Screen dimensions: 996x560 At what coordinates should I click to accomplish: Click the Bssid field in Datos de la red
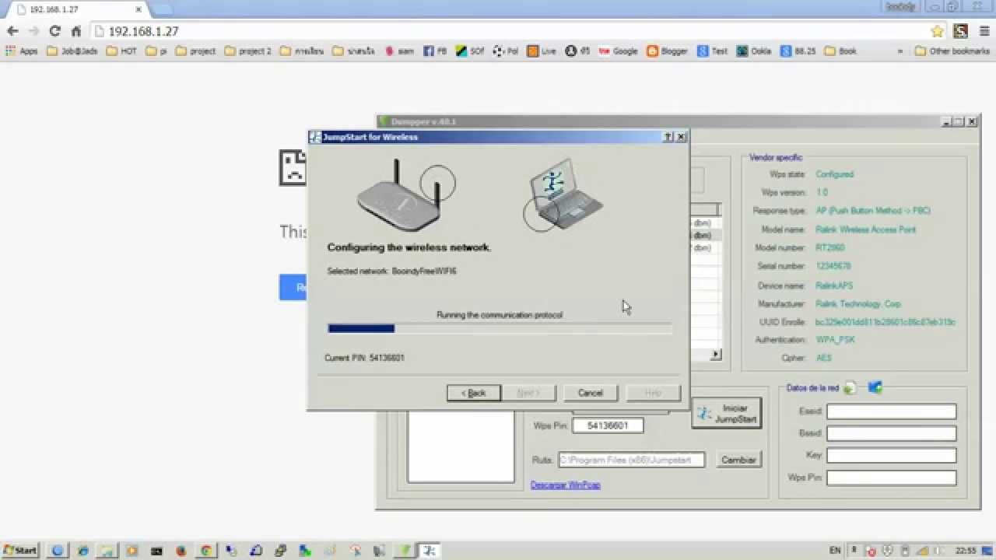coord(892,433)
